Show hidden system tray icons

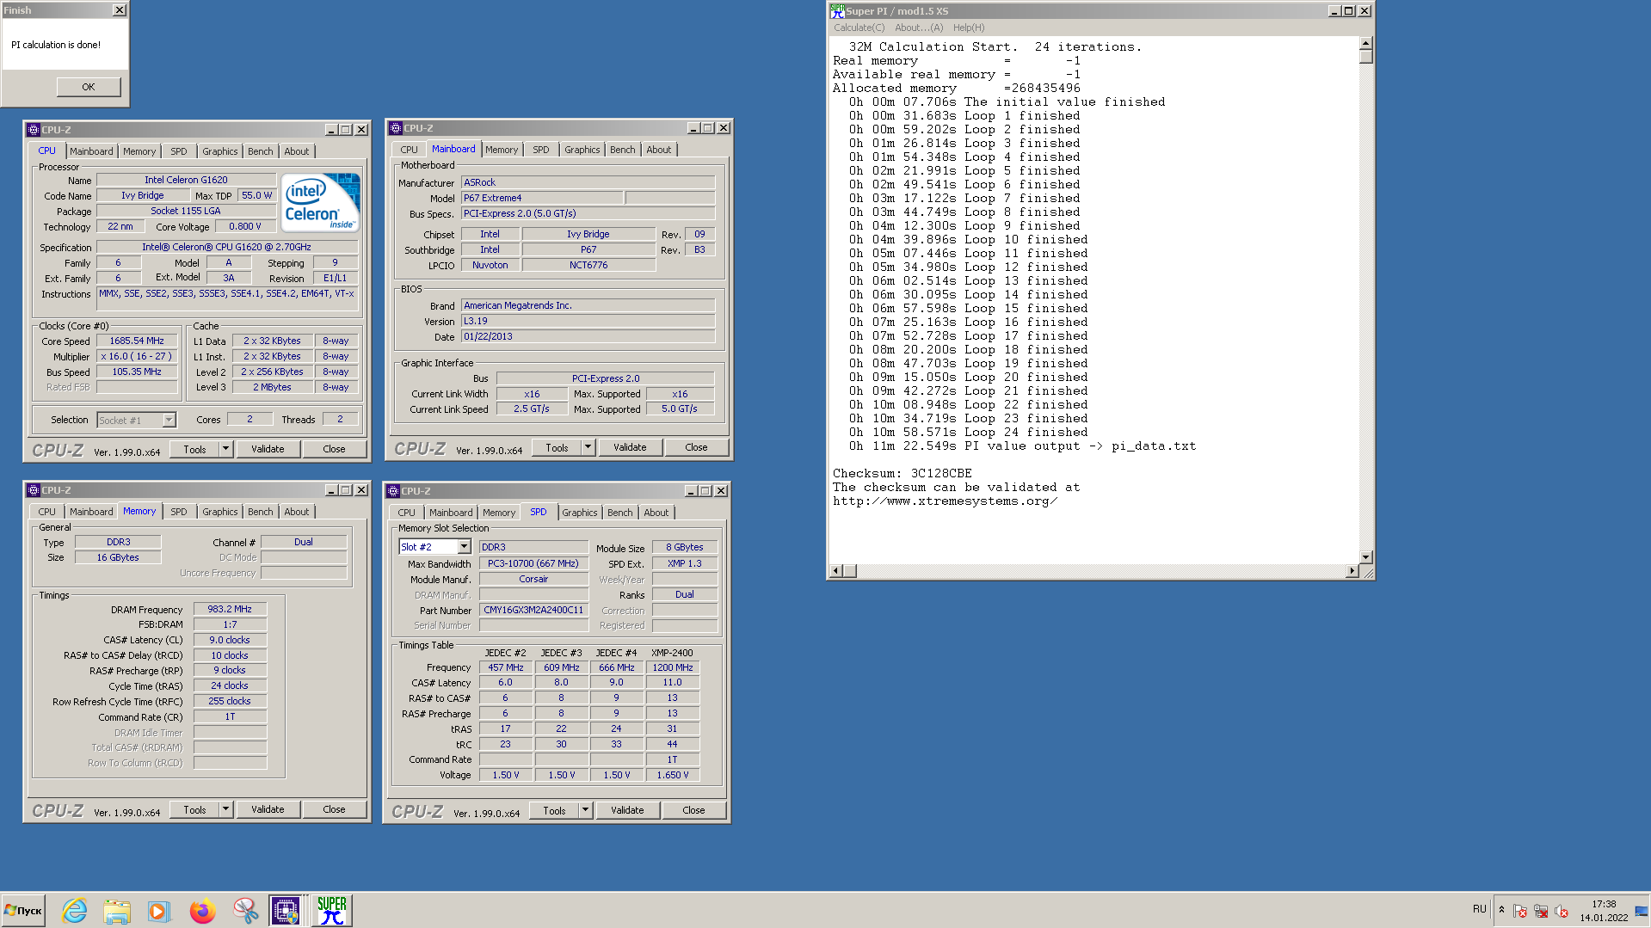(x=1501, y=910)
